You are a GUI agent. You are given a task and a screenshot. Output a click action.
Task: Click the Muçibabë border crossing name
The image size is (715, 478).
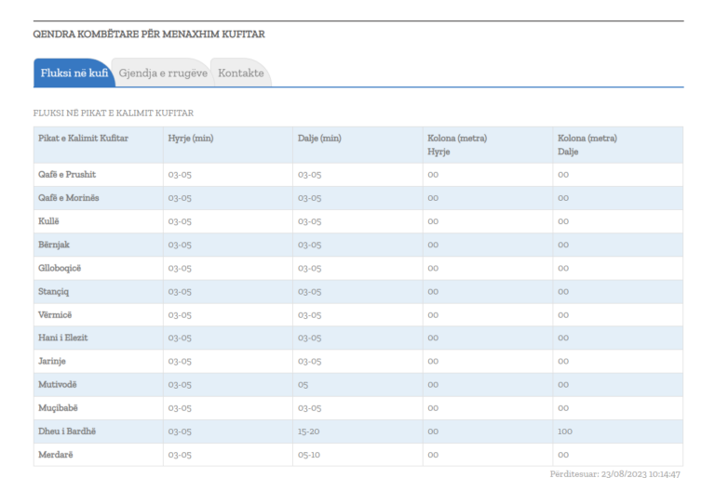coord(58,408)
